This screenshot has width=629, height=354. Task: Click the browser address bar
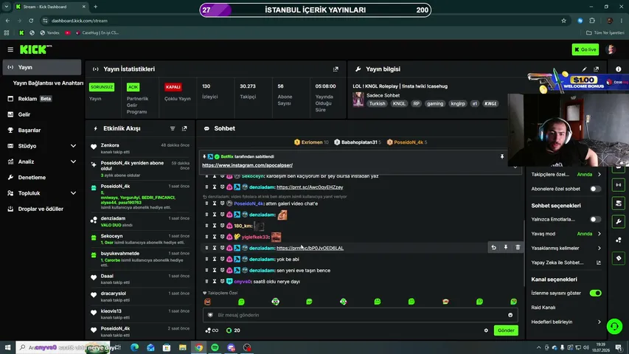[301, 21]
